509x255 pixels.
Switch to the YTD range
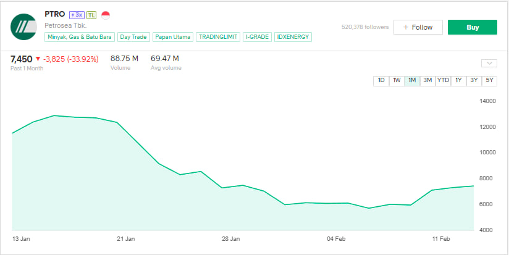[x=443, y=80]
